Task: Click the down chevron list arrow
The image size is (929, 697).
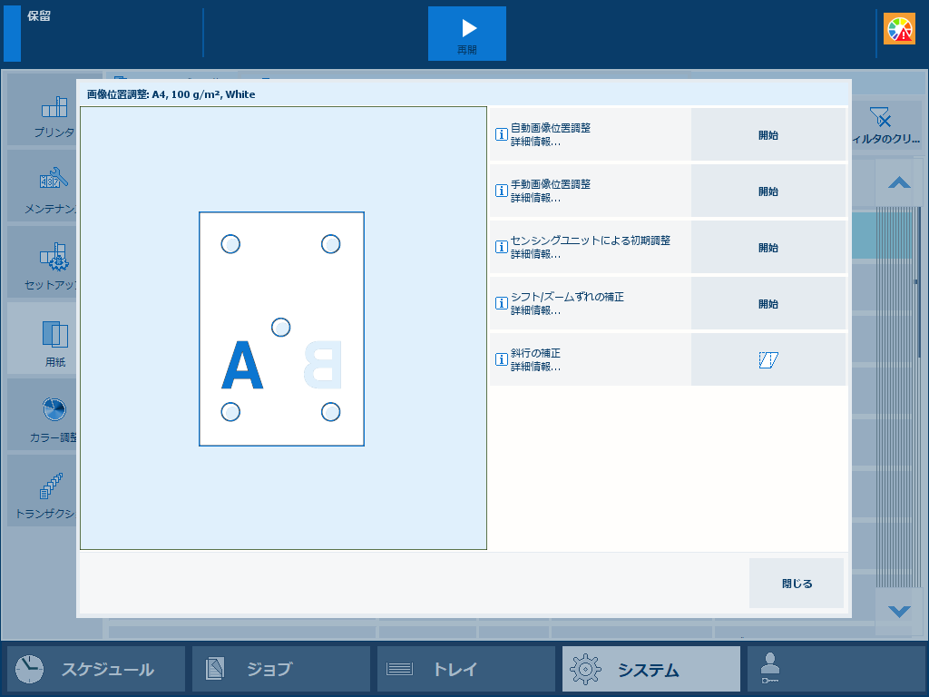Action: (x=899, y=612)
